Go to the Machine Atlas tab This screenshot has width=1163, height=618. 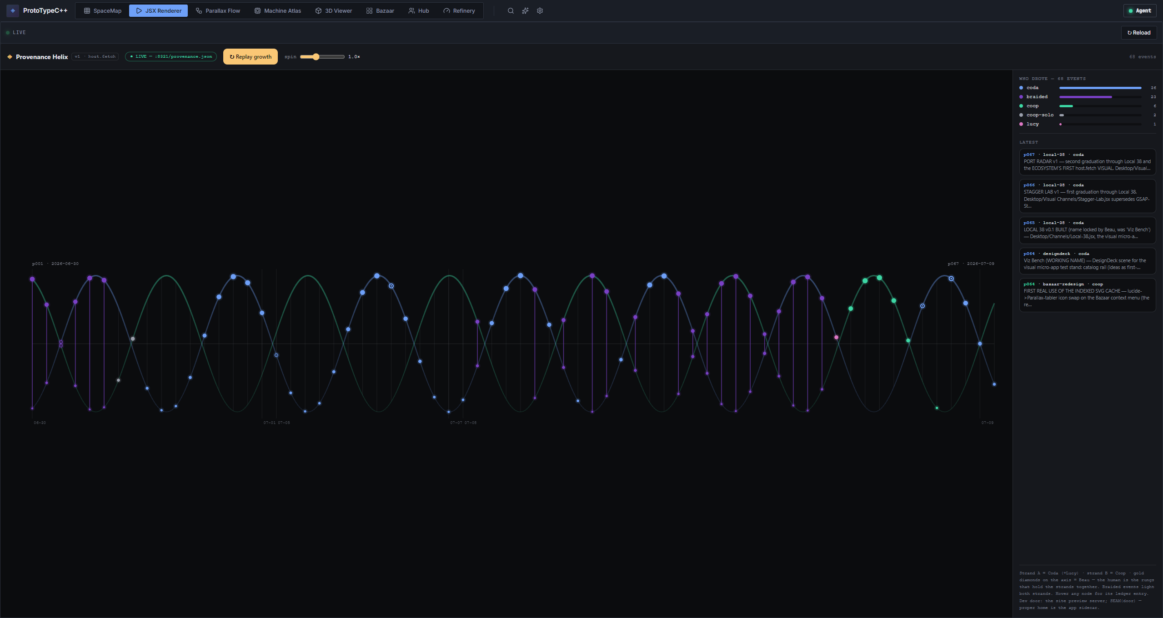tap(278, 11)
